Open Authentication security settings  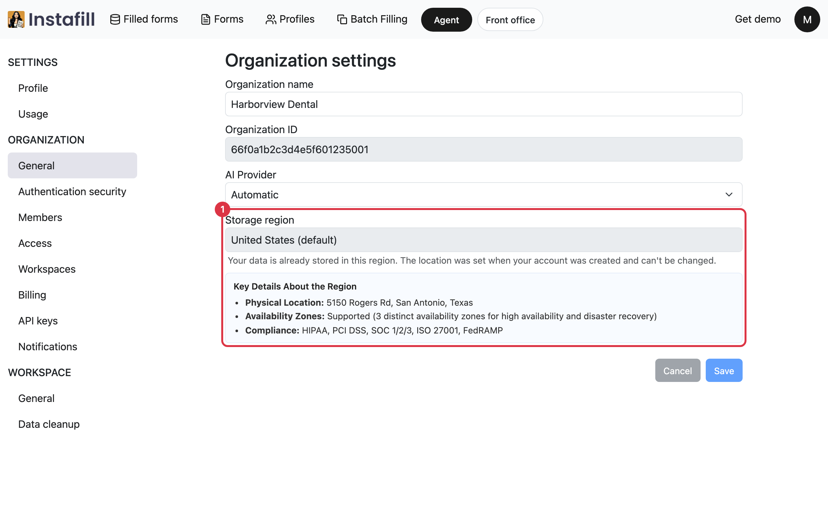click(x=72, y=192)
